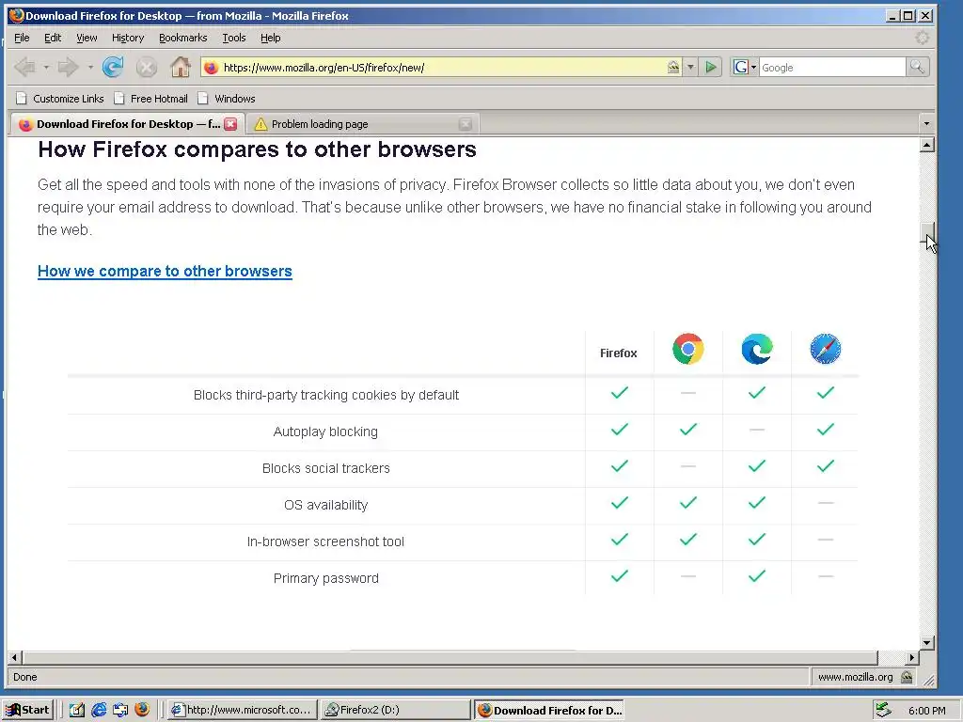The height and width of the screenshot is (722, 963).
Task: Click the Google search input field
Action: 832,68
